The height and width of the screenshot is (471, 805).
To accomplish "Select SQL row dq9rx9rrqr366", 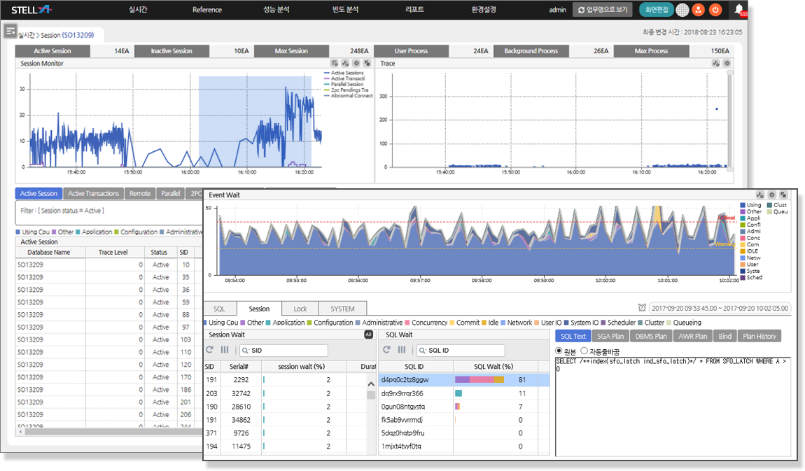I will pyautogui.click(x=464, y=393).
